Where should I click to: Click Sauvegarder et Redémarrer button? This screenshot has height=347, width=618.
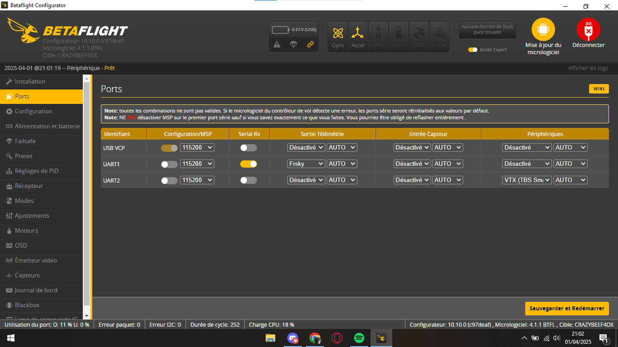(566, 309)
